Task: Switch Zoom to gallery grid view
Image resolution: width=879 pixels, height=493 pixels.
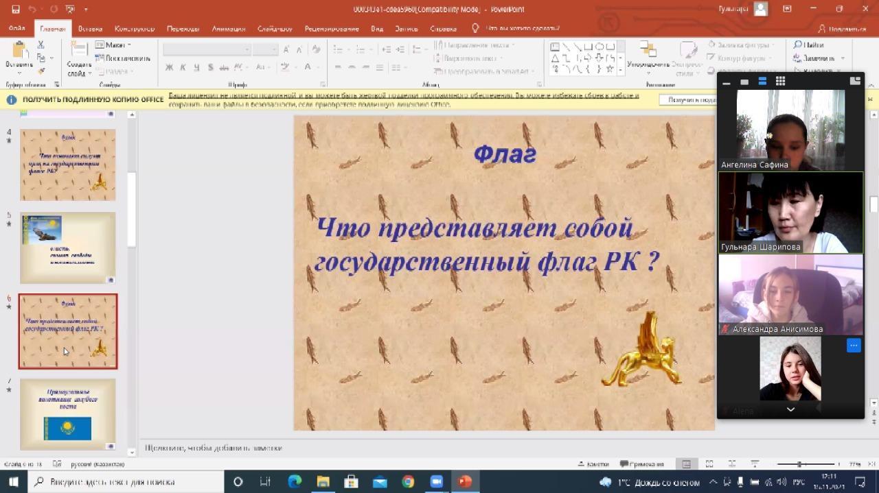Action: click(x=780, y=81)
